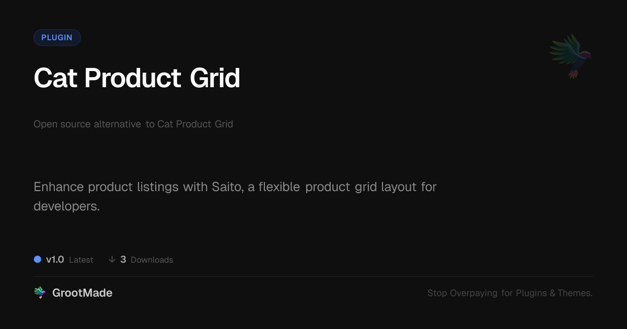Click the Stop Overpaying tagline

pos(509,293)
